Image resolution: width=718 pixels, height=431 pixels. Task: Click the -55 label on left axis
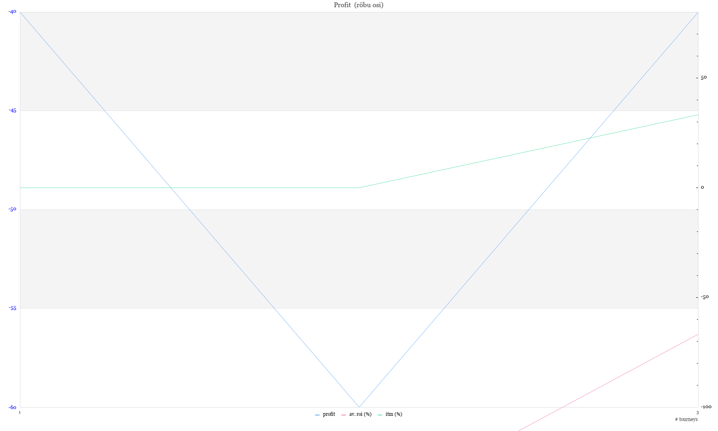(12, 308)
